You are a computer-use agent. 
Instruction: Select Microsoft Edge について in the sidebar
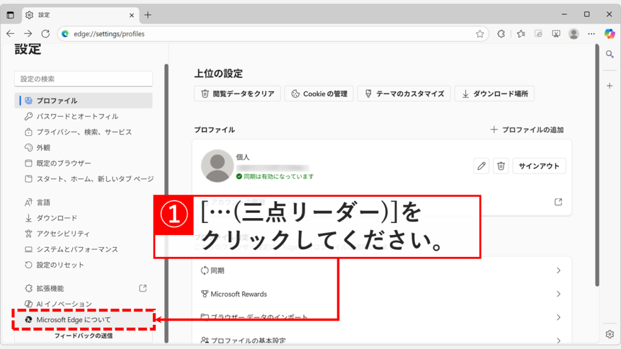pos(73,319)
